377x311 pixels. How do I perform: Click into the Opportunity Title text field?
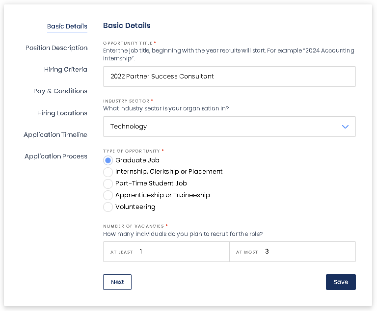click(x=229, y=77)
